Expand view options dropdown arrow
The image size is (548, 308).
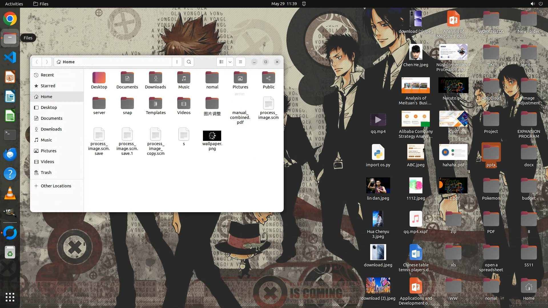[x=230, y=62]
